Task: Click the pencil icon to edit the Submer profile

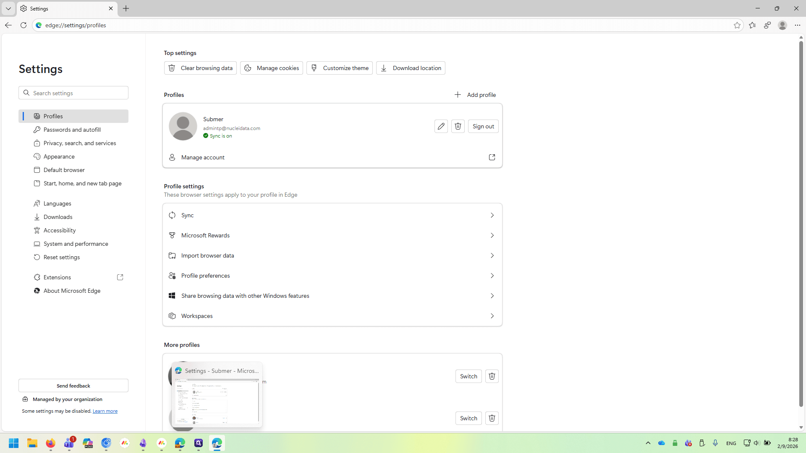Action: 441,126
